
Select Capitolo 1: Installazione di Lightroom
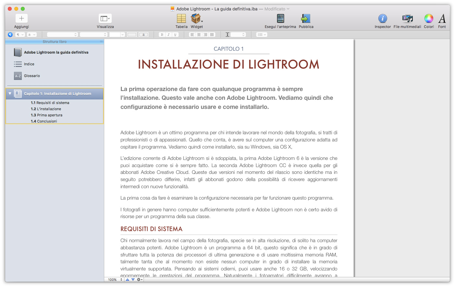(55, 94)
